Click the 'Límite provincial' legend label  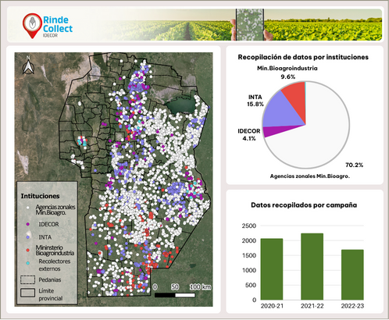[51, 294]
